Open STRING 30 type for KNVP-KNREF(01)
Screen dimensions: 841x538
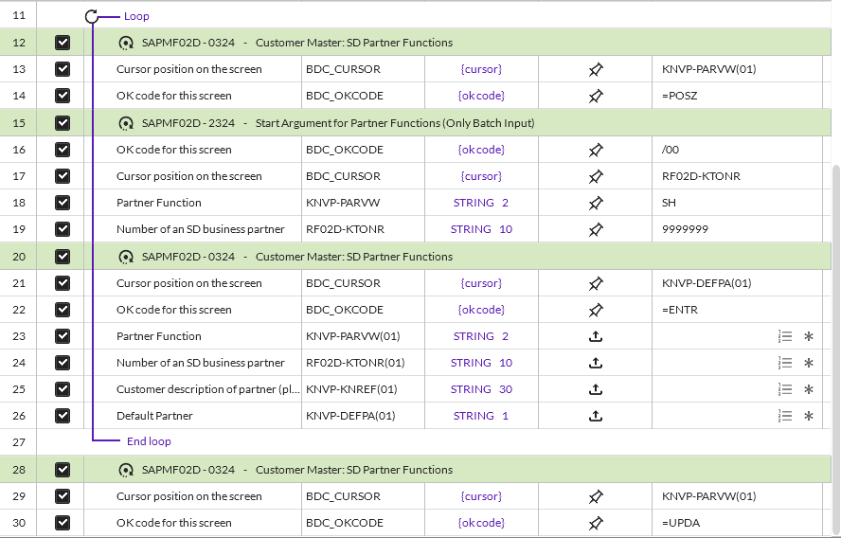[x=481, y=389]
